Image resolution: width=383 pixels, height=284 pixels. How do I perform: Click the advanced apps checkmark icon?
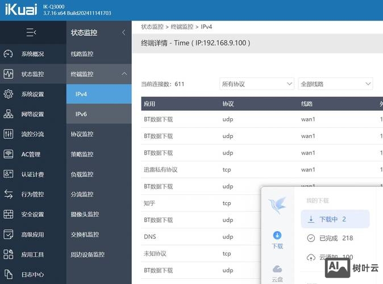coord(9,235)
